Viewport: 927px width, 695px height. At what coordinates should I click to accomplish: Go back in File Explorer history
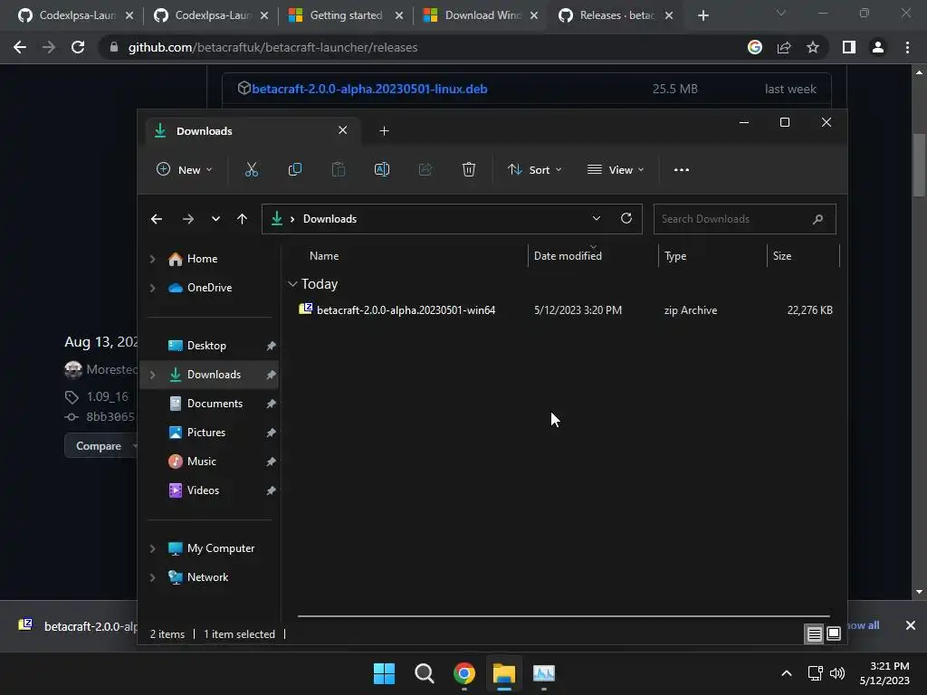coord(156,219)
